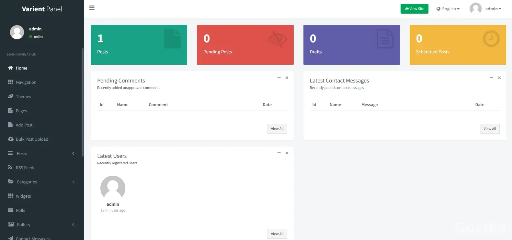
Task: Click the Home house icon in the sidebar
Action: (11, 68)
